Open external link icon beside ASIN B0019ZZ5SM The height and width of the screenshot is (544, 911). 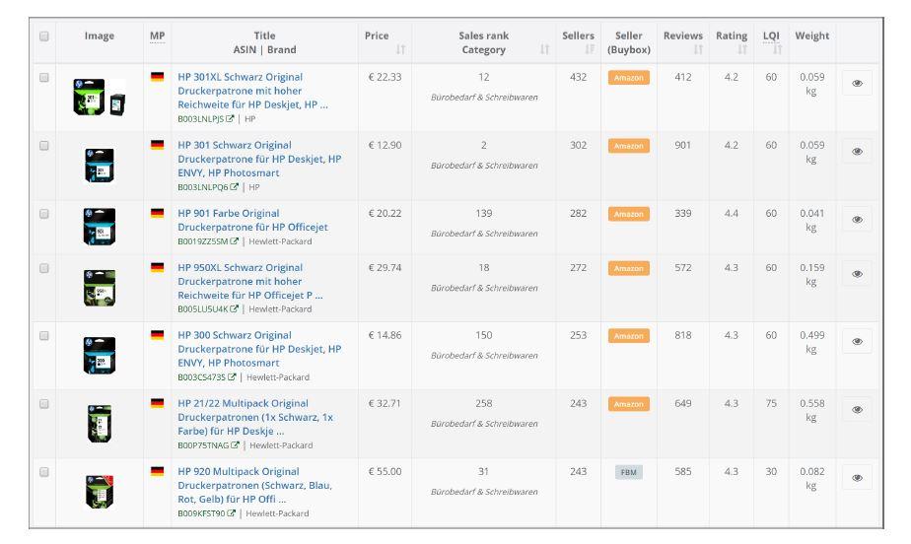pyautogui.click(x=234, y=240)
